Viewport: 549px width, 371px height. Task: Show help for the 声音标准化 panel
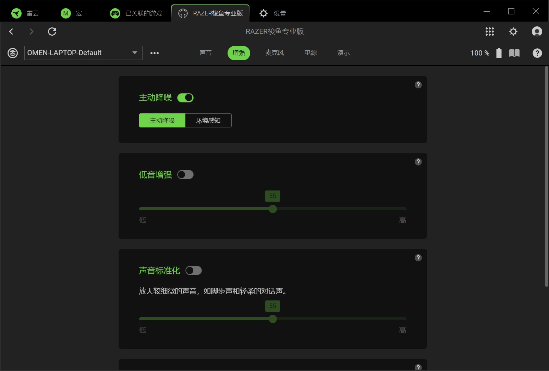(x=418, y=258)
